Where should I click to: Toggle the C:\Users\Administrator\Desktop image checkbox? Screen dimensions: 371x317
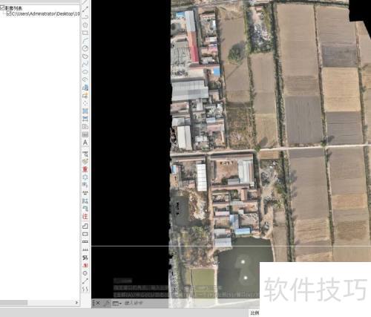tap(8, 14)
